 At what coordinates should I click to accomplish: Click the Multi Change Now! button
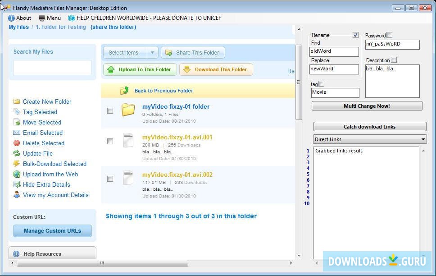click(367, 106)
